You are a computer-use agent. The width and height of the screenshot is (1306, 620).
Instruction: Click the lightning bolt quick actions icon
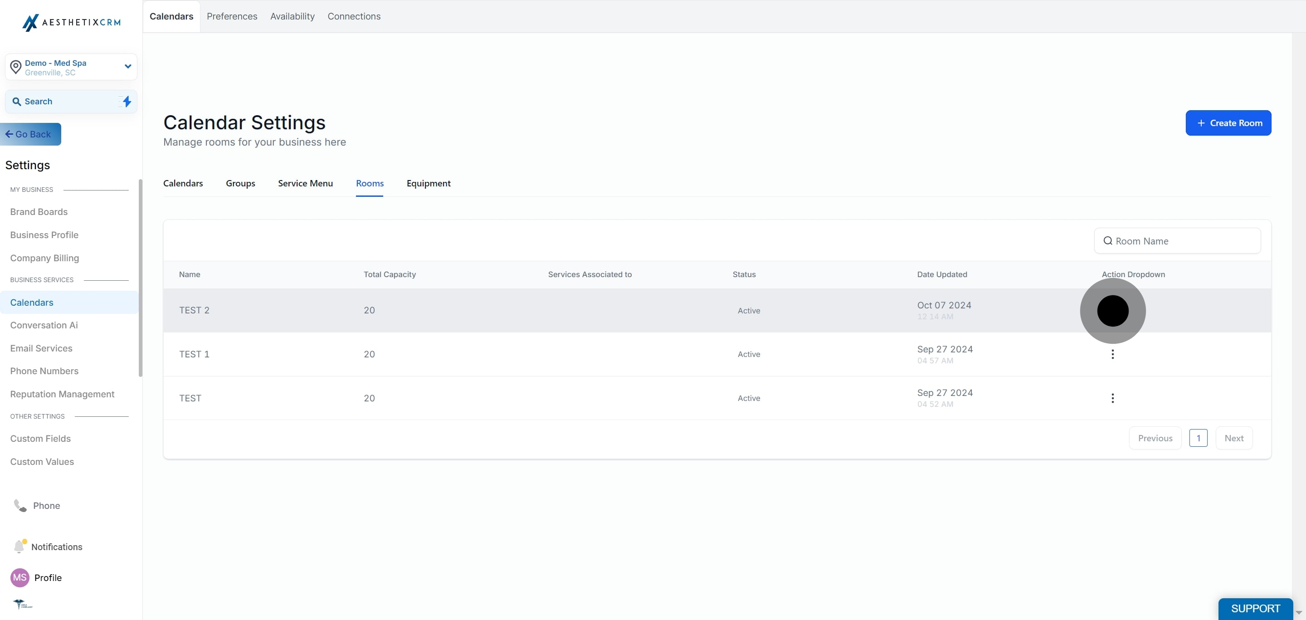(x=127, y=102)
